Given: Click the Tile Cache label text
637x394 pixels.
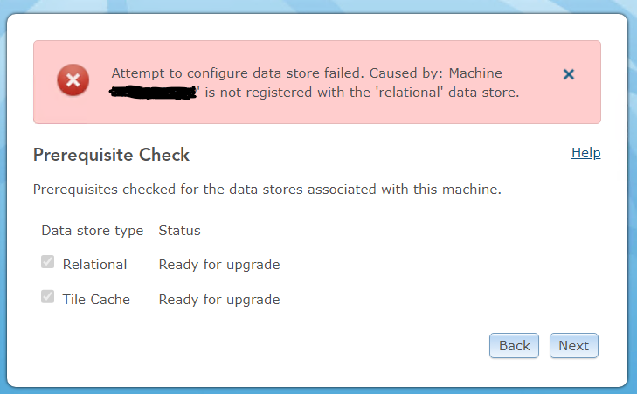Looking at the screenshot, I should [x=96, y=299].
